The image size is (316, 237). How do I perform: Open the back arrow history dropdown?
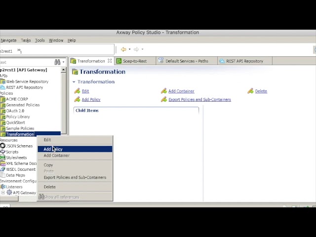click(x=129, y=49)
